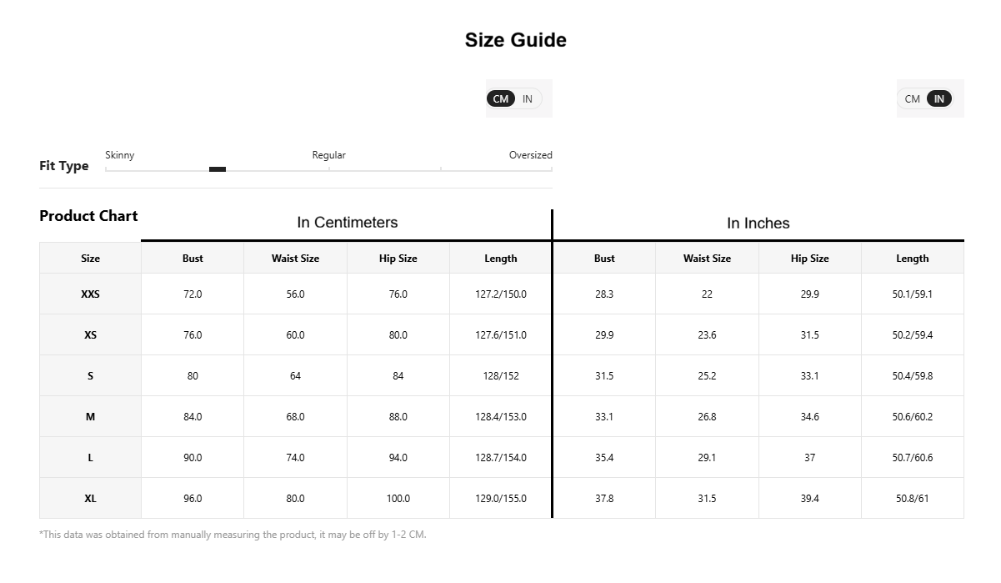Click the Skinny fit label
The width and height of the screenshot is (1001, 583).
[120, 155]
